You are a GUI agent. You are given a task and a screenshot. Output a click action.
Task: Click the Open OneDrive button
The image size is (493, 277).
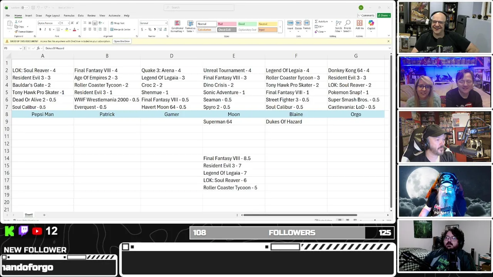(x=122, y=41)
